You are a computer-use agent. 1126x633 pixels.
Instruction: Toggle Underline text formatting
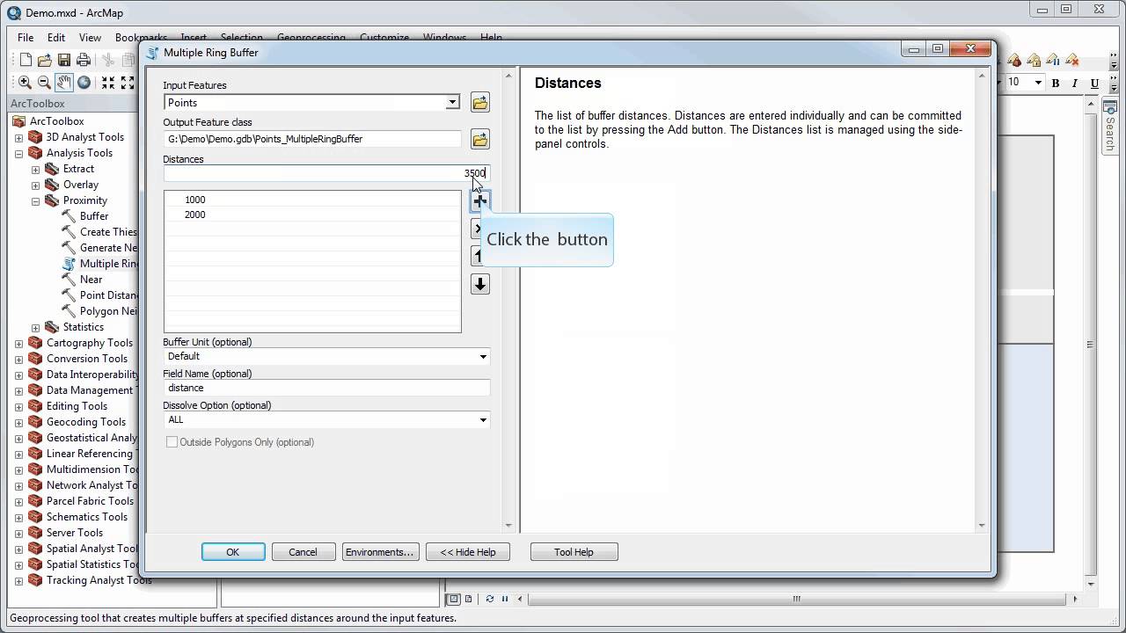pos(1094,83)
